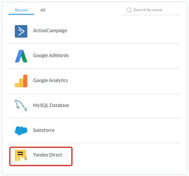The height and width of the screenshot is (176, 189).
Task: Click the underline of the search field
Action: point(151,15)
